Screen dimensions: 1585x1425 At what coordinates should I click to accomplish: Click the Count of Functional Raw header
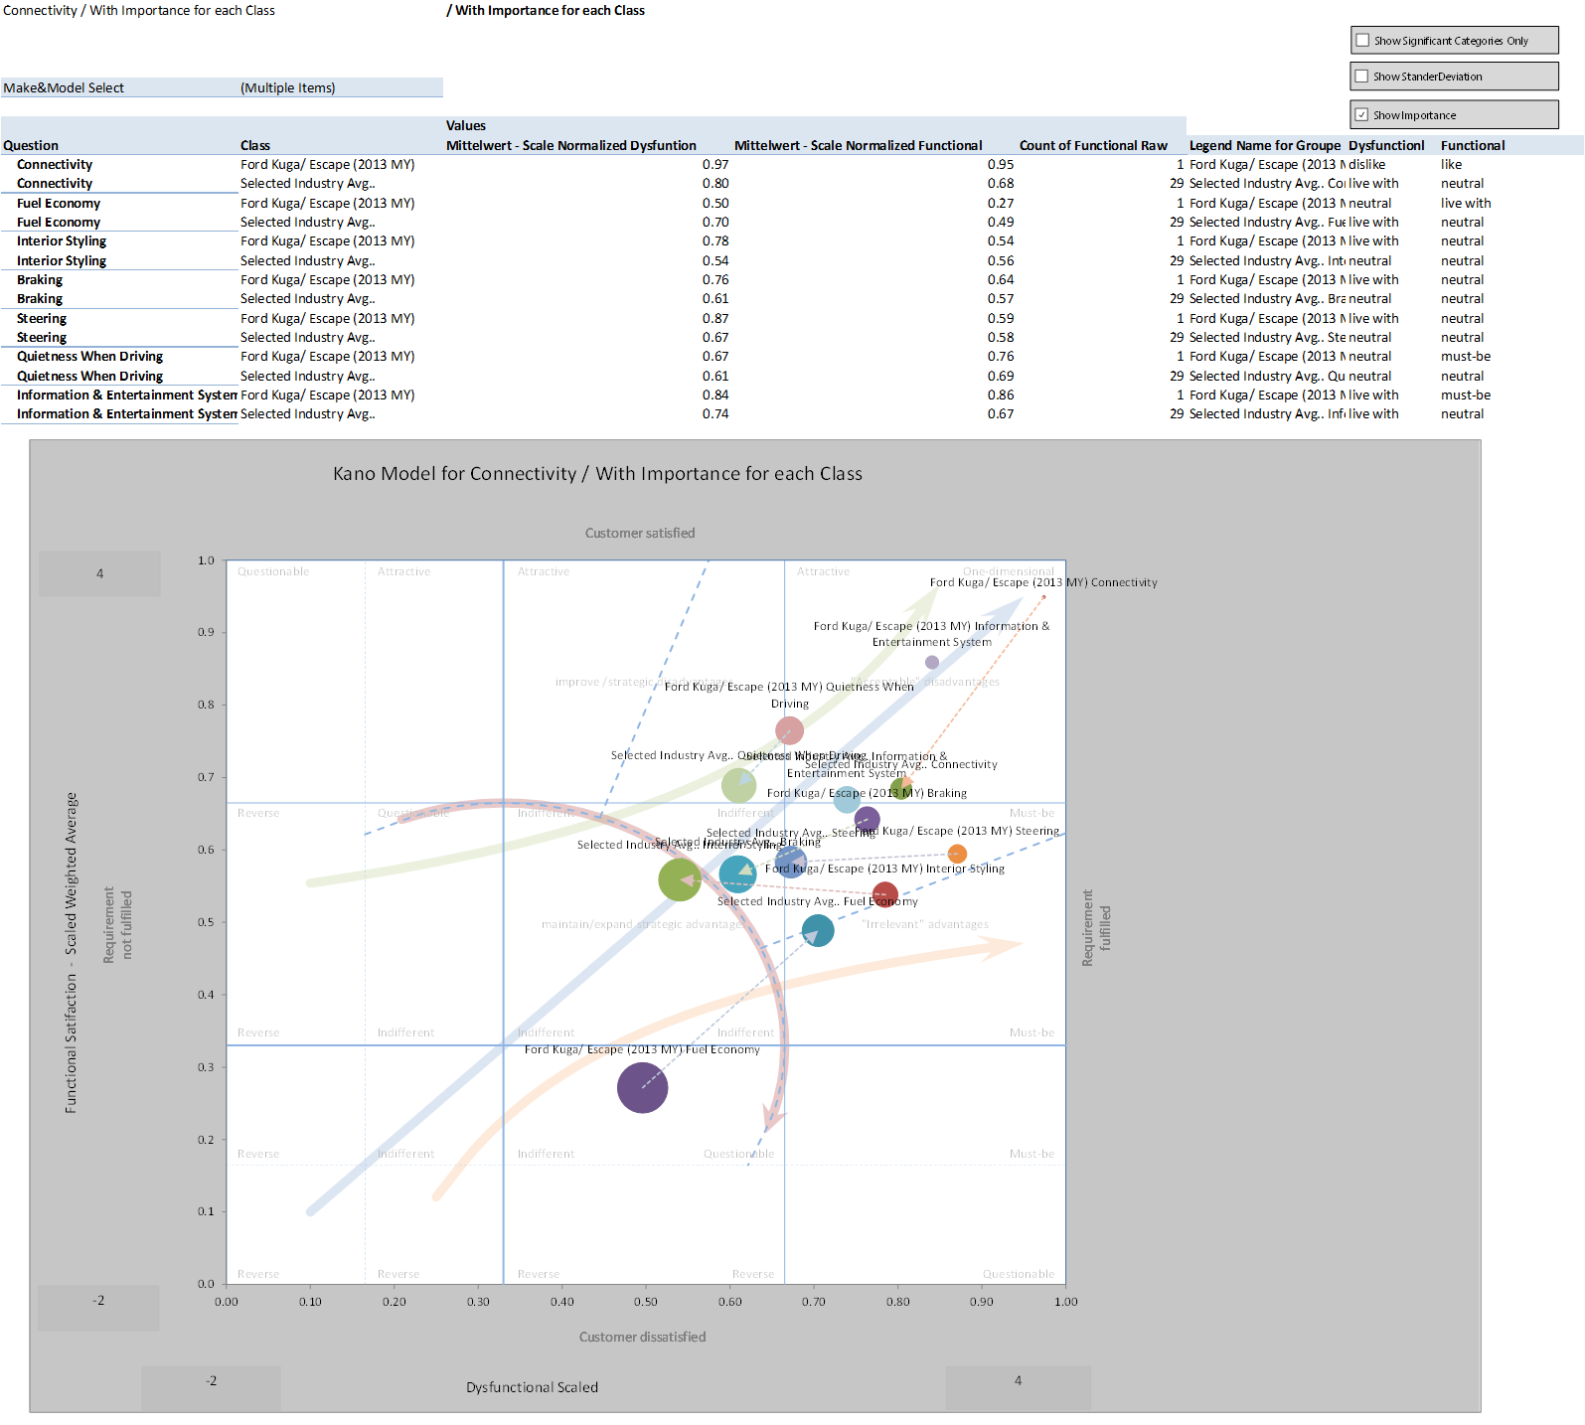click(1092, 146)
